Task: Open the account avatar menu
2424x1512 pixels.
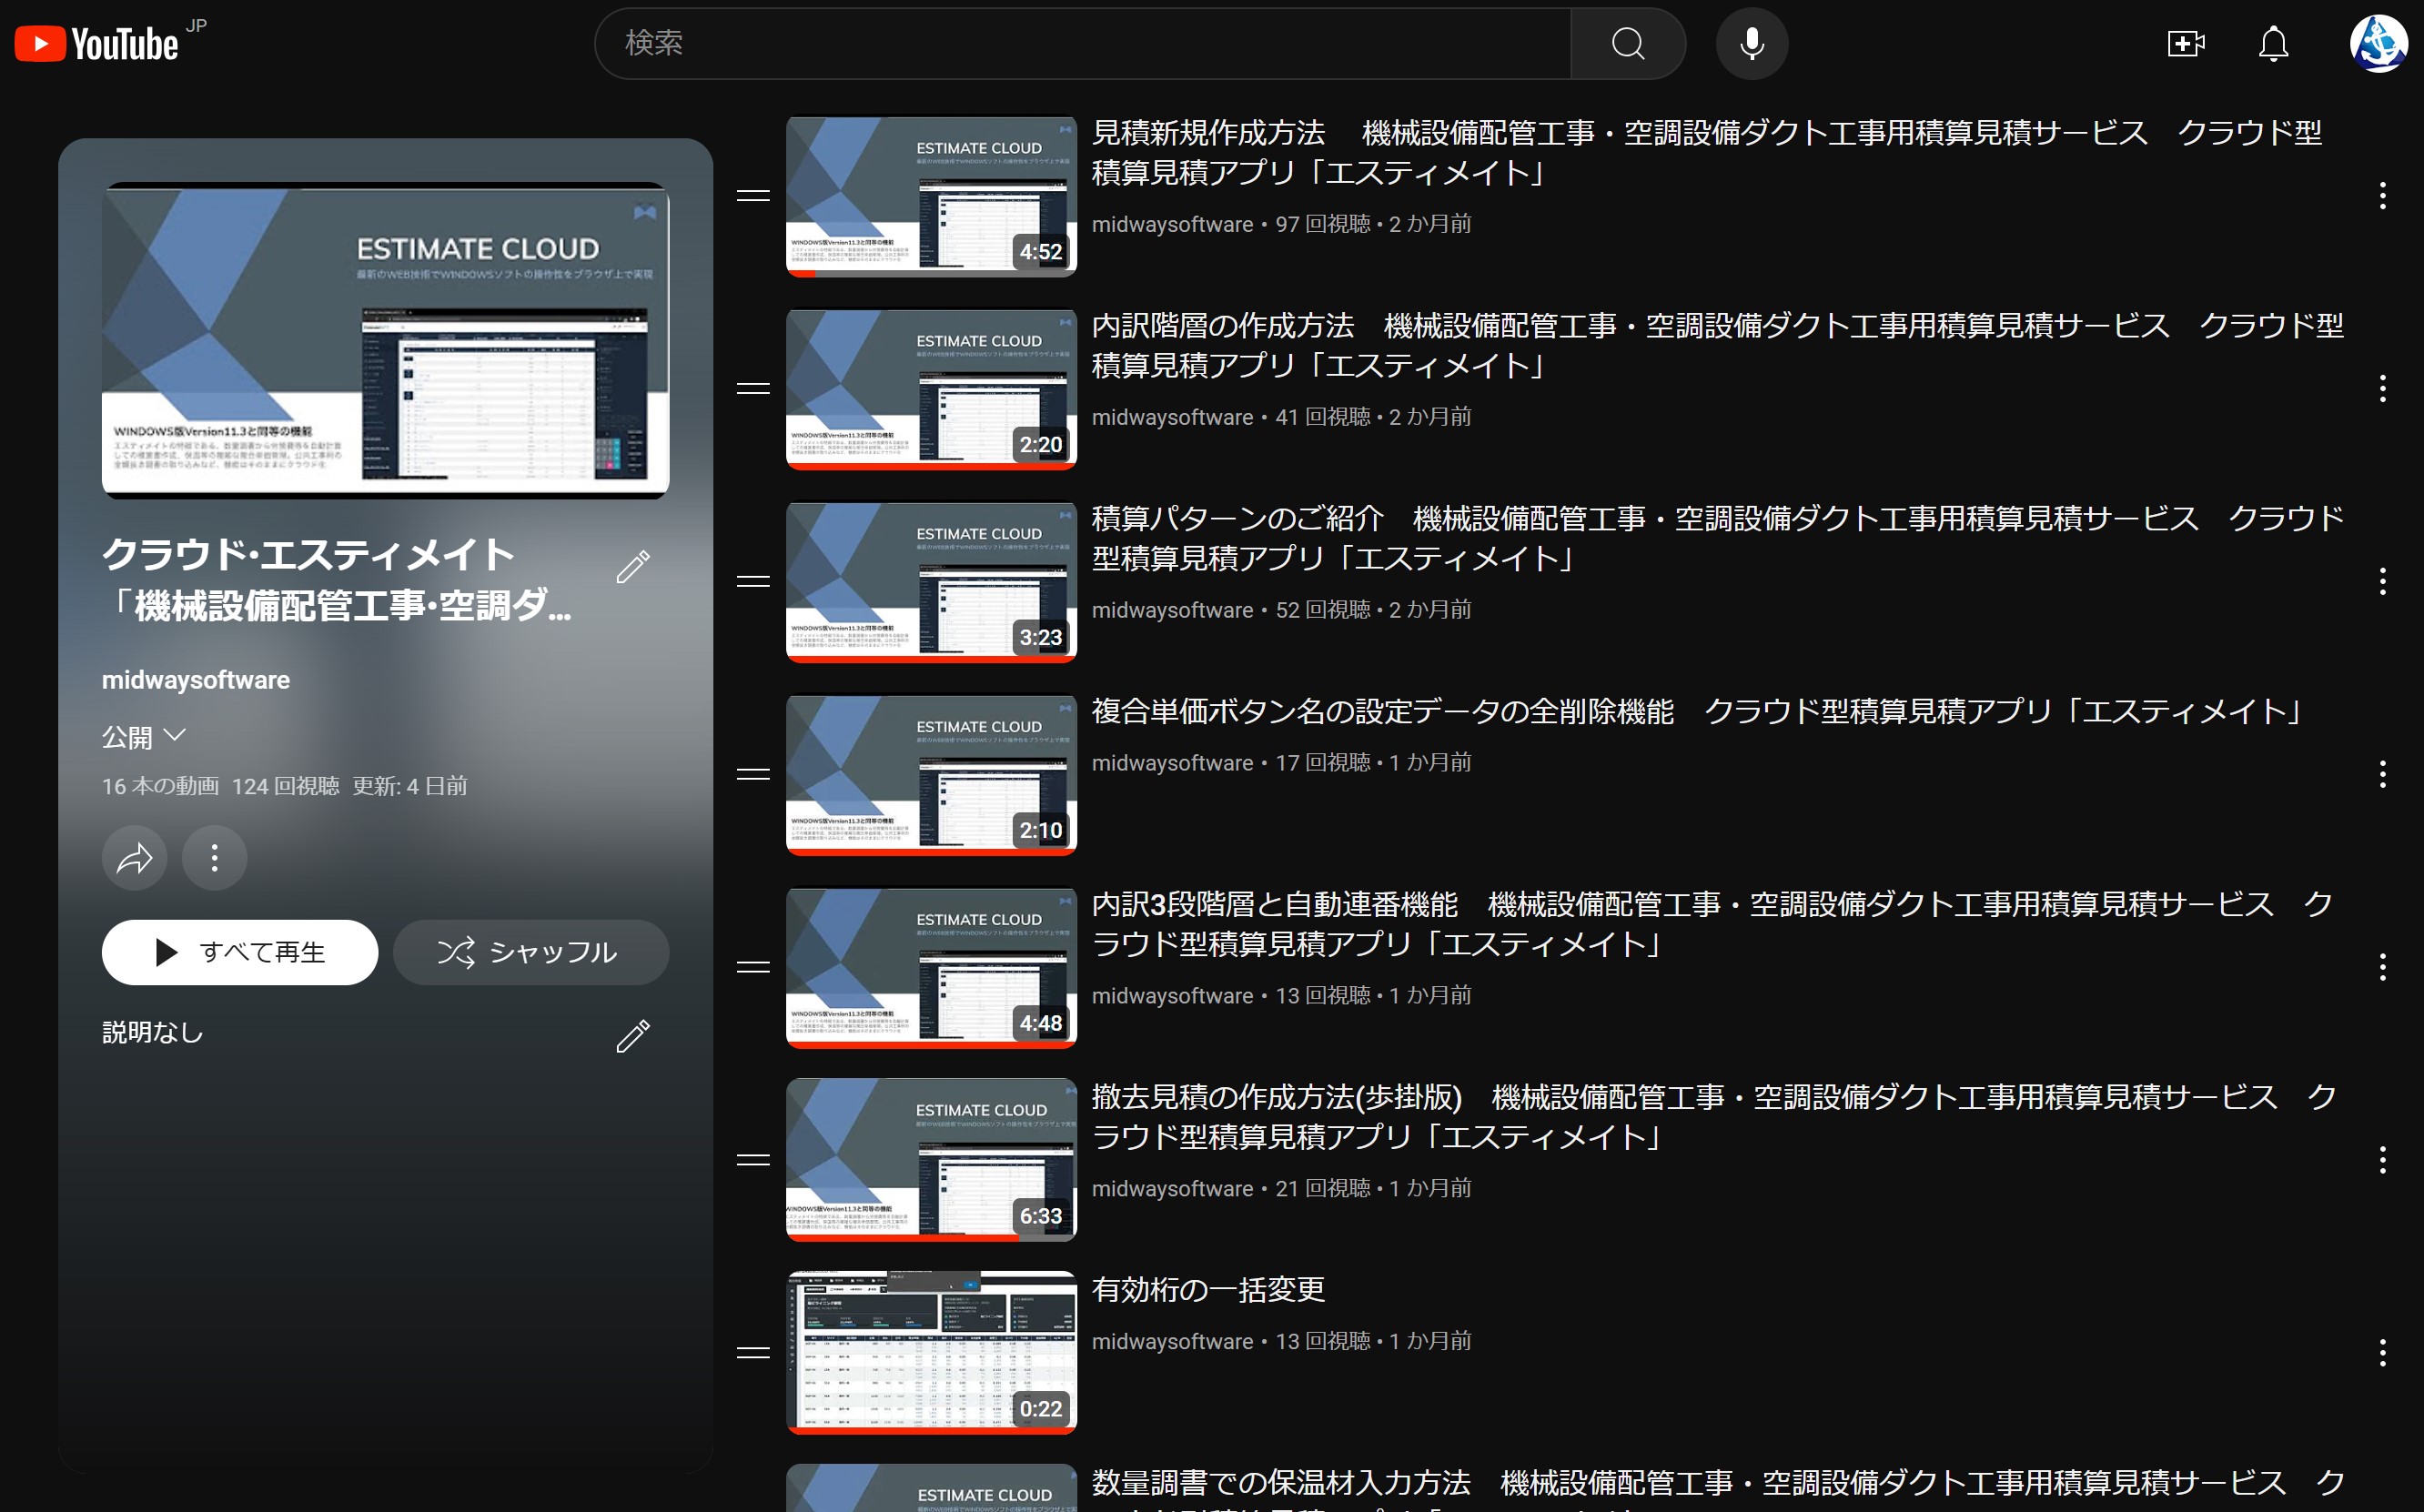Action: pyautogui.click(x=2378, y=43)
